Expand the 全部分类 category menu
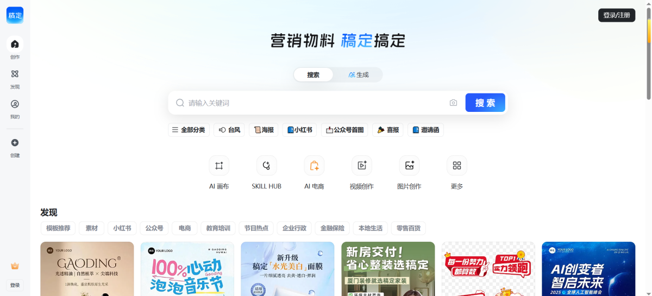The height and width of the screenshot is (296, 652). tap(189, 130)
